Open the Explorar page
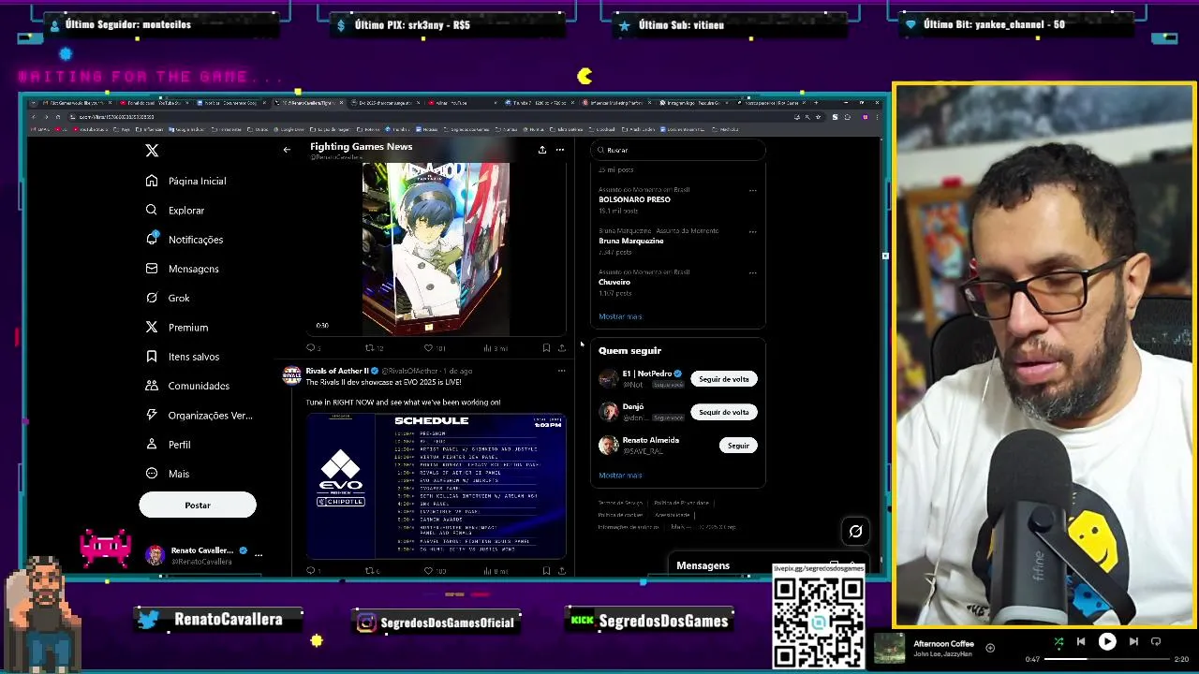The width and height of the screenshot is (1199, 674). pos(175,211)
